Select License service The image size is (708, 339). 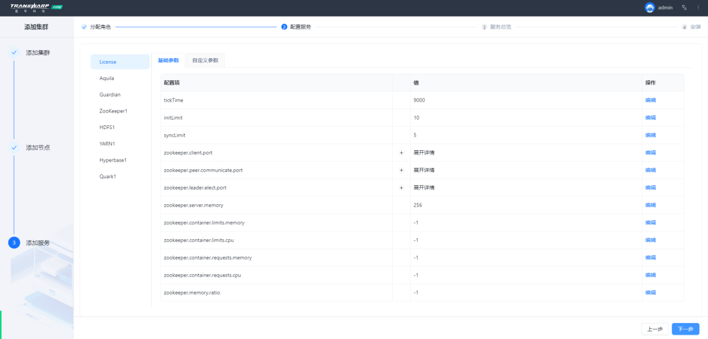tap(120, 62)
